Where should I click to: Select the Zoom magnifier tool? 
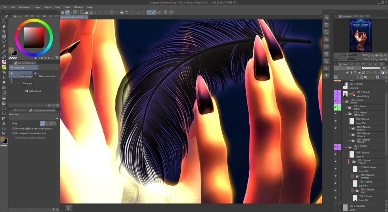4,21
